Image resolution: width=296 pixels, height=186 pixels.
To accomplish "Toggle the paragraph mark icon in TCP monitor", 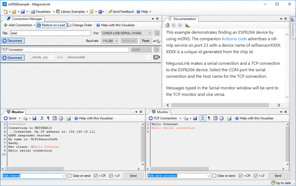I will pos(209,118).
